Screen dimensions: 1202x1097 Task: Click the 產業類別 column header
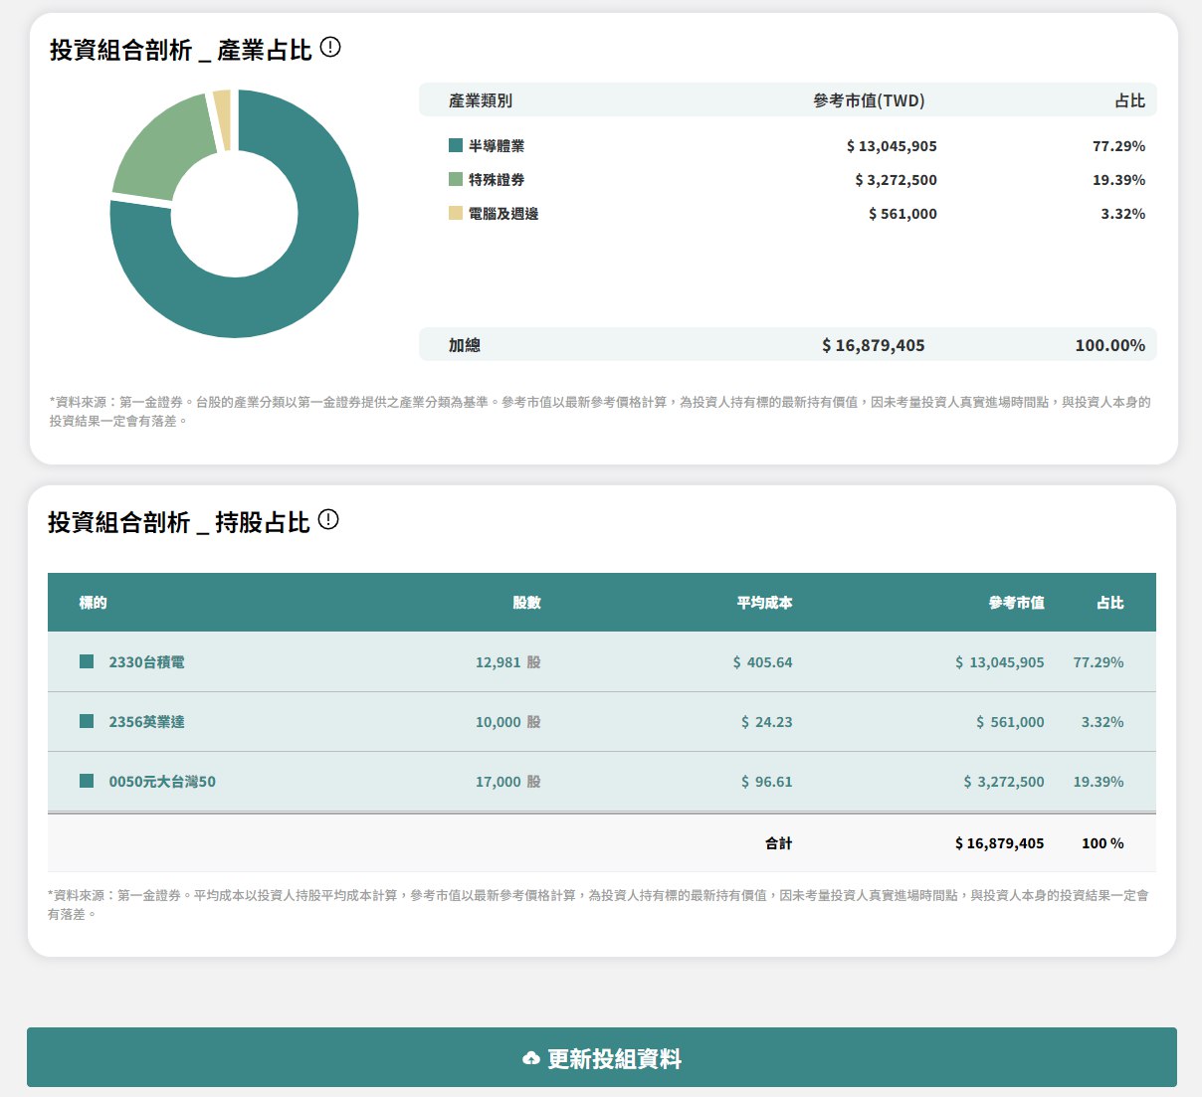[481, 100]
